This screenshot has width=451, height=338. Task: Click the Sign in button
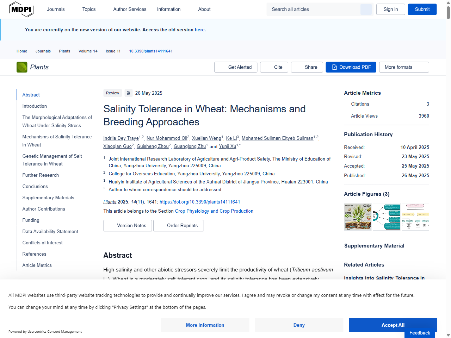pyautogui.click(x=390, y=9)
